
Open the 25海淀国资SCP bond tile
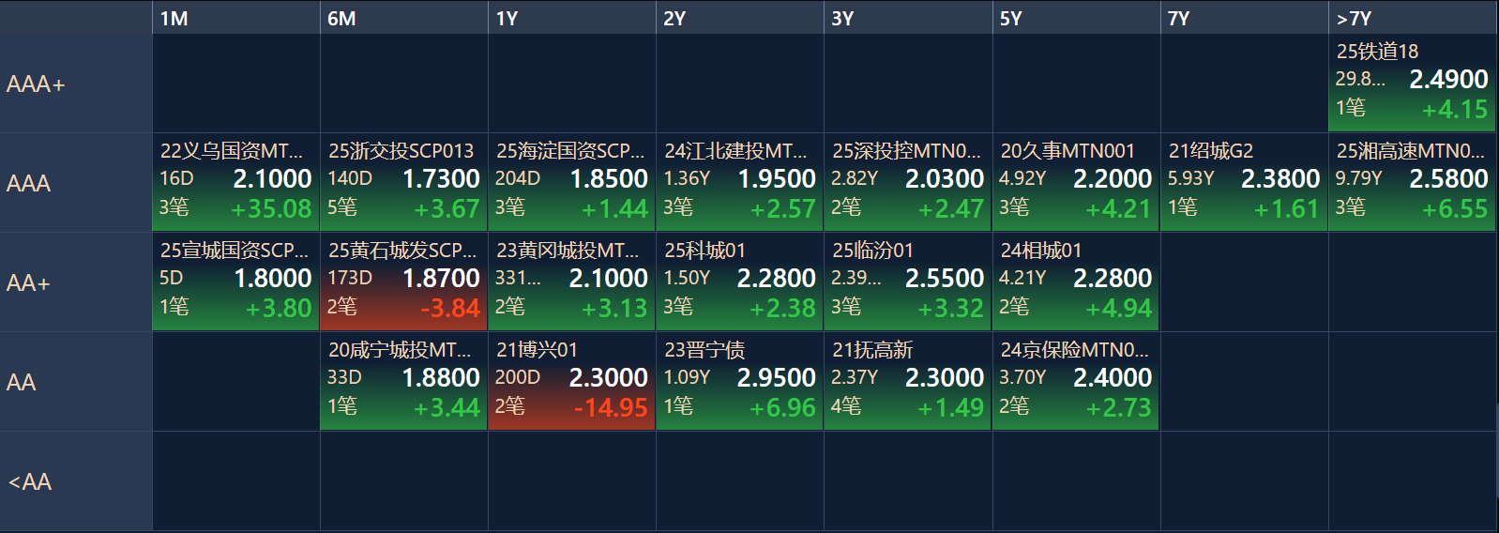(571, 182)
